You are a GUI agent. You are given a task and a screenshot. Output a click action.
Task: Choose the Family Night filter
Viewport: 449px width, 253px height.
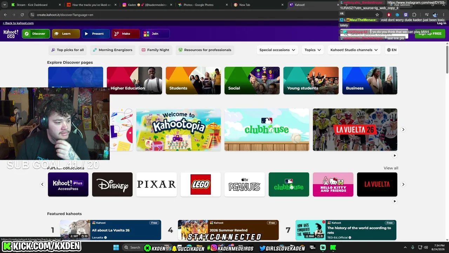[155, 50]
